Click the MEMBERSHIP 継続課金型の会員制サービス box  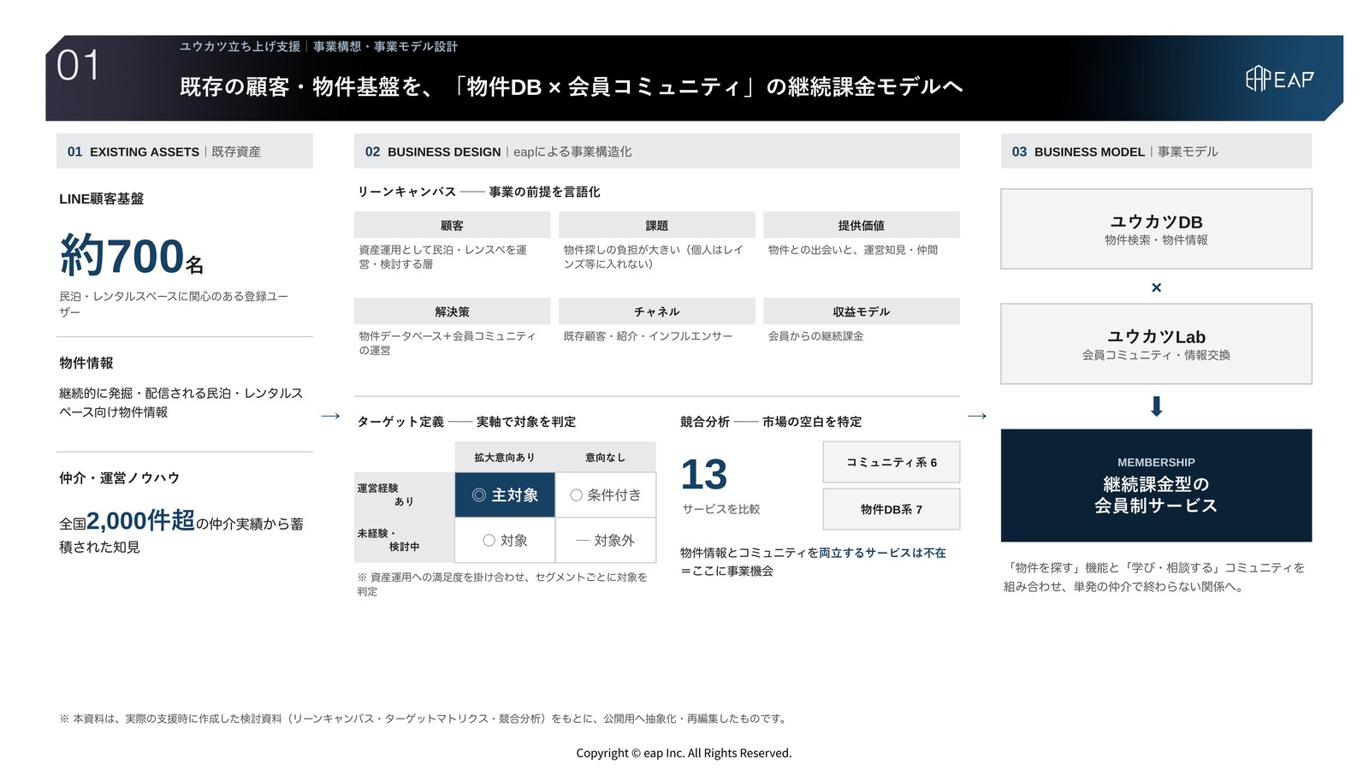coord(1156,485)
